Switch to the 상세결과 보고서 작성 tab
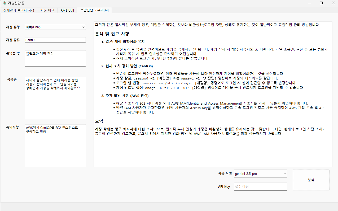338x211 pixels. (19, 10)
